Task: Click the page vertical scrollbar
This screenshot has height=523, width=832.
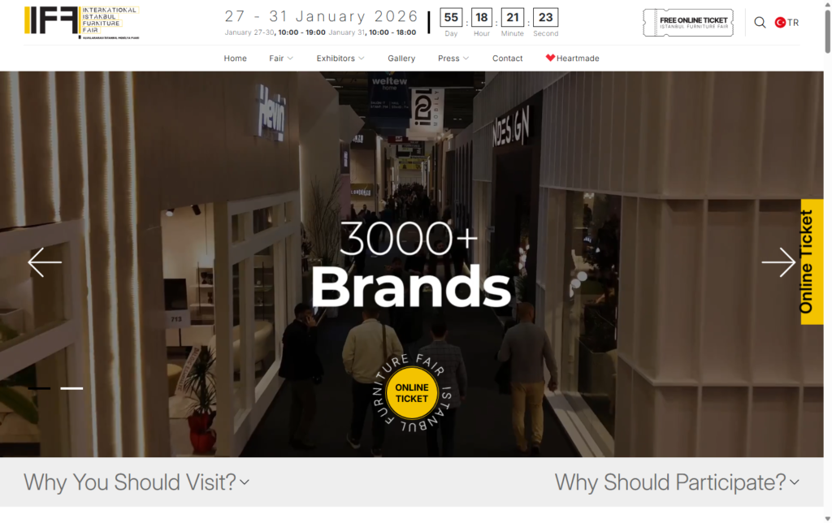Action: click(827, 244)
